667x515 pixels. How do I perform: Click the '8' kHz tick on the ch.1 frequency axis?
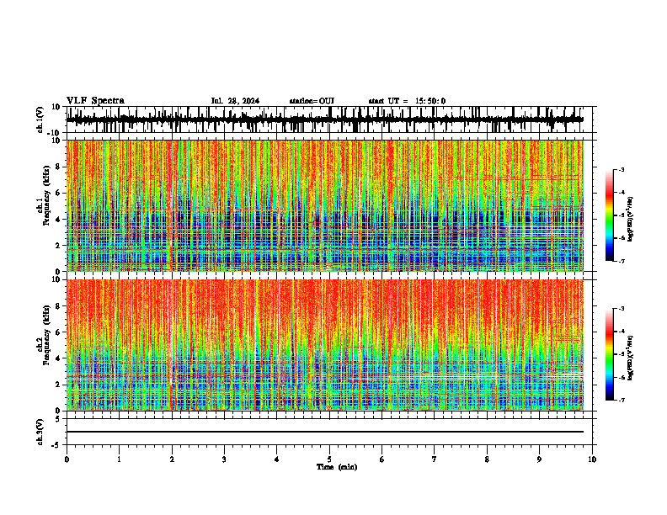[x=58, y=167]
